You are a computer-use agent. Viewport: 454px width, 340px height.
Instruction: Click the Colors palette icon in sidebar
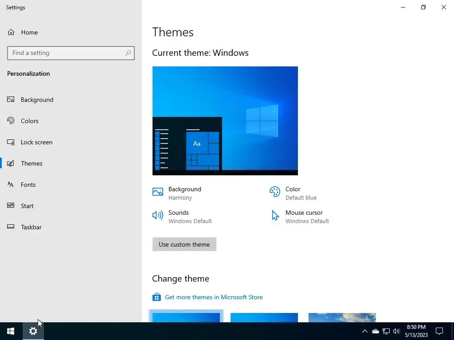[x=11, y=120]
